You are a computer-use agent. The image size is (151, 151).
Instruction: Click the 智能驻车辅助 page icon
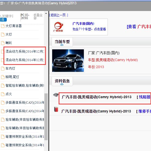[3, 85]
